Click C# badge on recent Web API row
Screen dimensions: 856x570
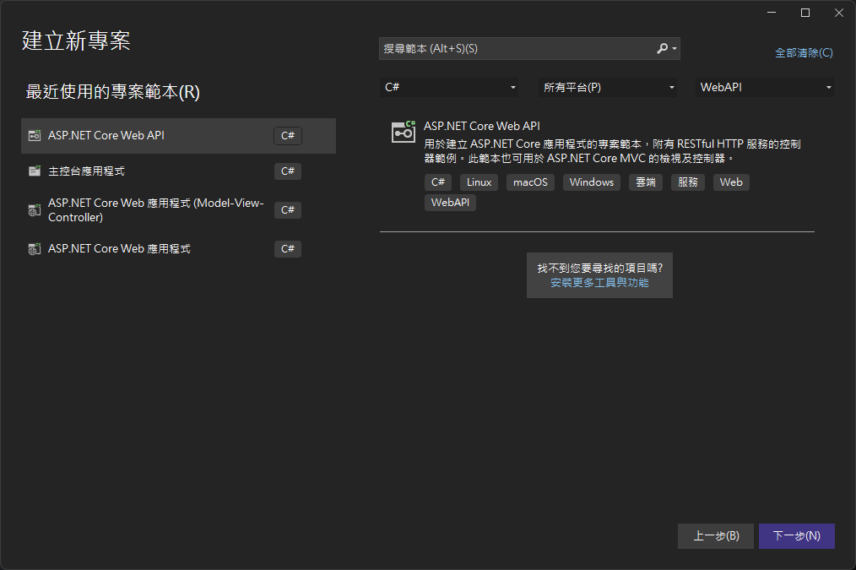click(288, 135)
